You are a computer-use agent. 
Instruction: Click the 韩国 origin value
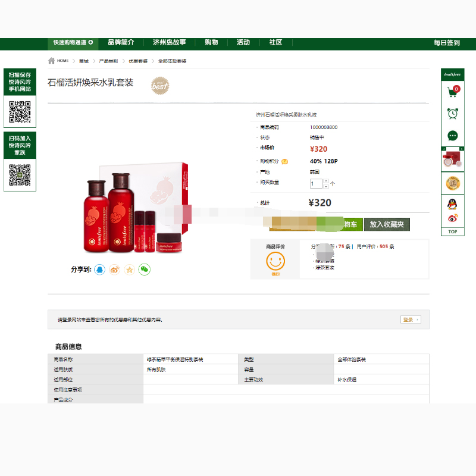pyautogui.click(x=315, y=172)
